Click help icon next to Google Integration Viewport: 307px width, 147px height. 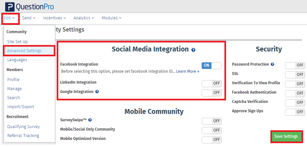97,92
